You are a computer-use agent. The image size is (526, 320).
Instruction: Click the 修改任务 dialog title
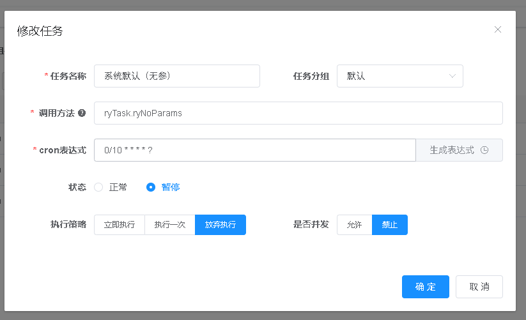(40, 31)
